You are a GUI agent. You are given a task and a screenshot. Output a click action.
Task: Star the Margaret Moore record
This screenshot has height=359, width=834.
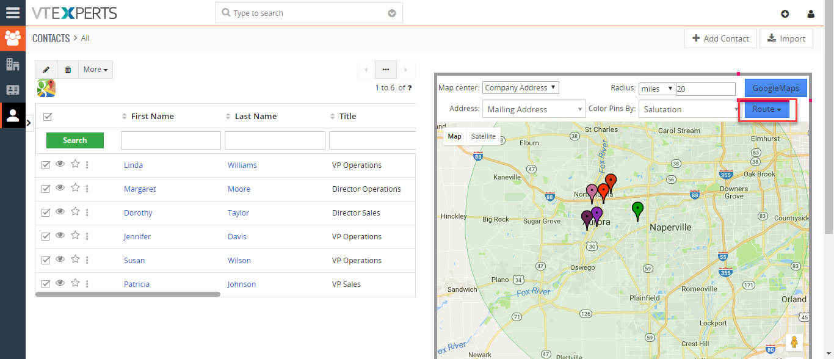[75, 187]
